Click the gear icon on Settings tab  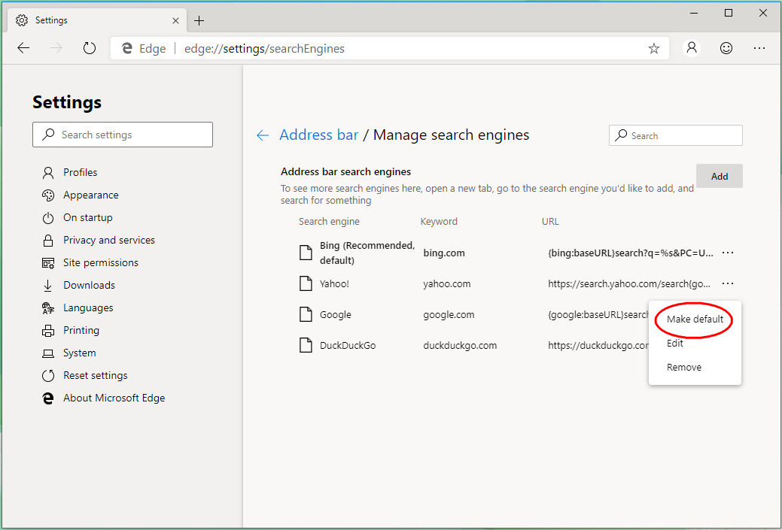coord(22,20)
